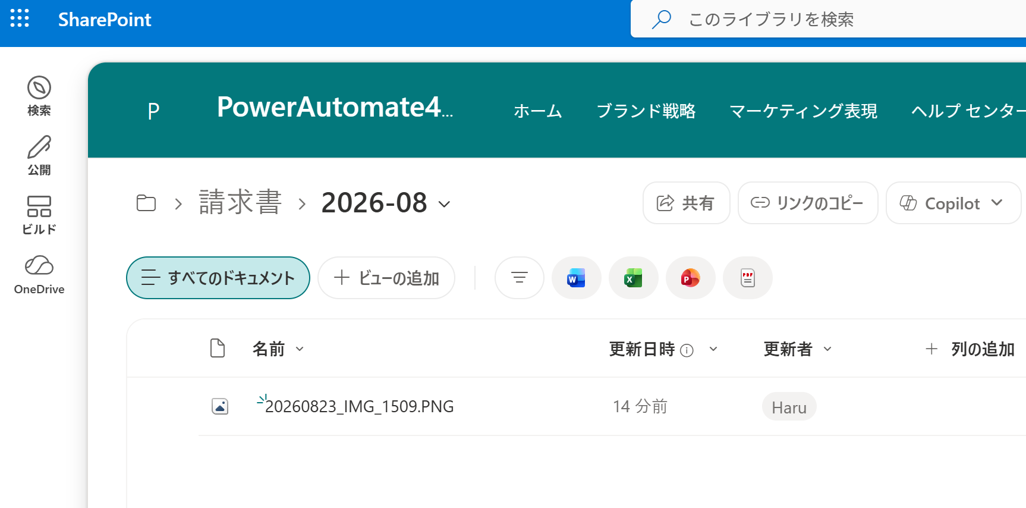Filter by PDF files icon
This screenshot has width=1026, height=508.
coord(748,278)
